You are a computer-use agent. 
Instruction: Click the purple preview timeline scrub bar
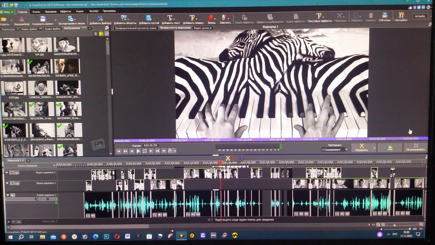pos(270,140)
